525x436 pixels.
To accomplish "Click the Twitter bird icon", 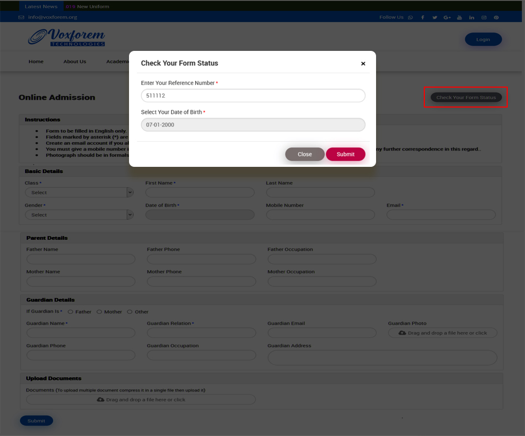I will [x=435, y=17].
